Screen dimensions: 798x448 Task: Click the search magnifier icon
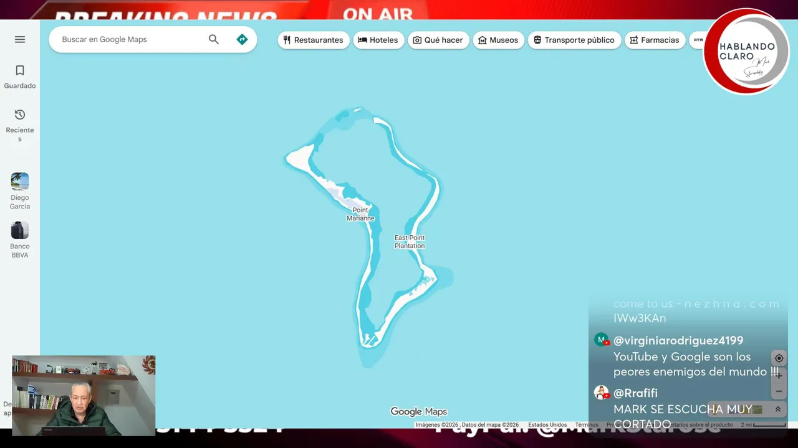[x=214, y=39]
